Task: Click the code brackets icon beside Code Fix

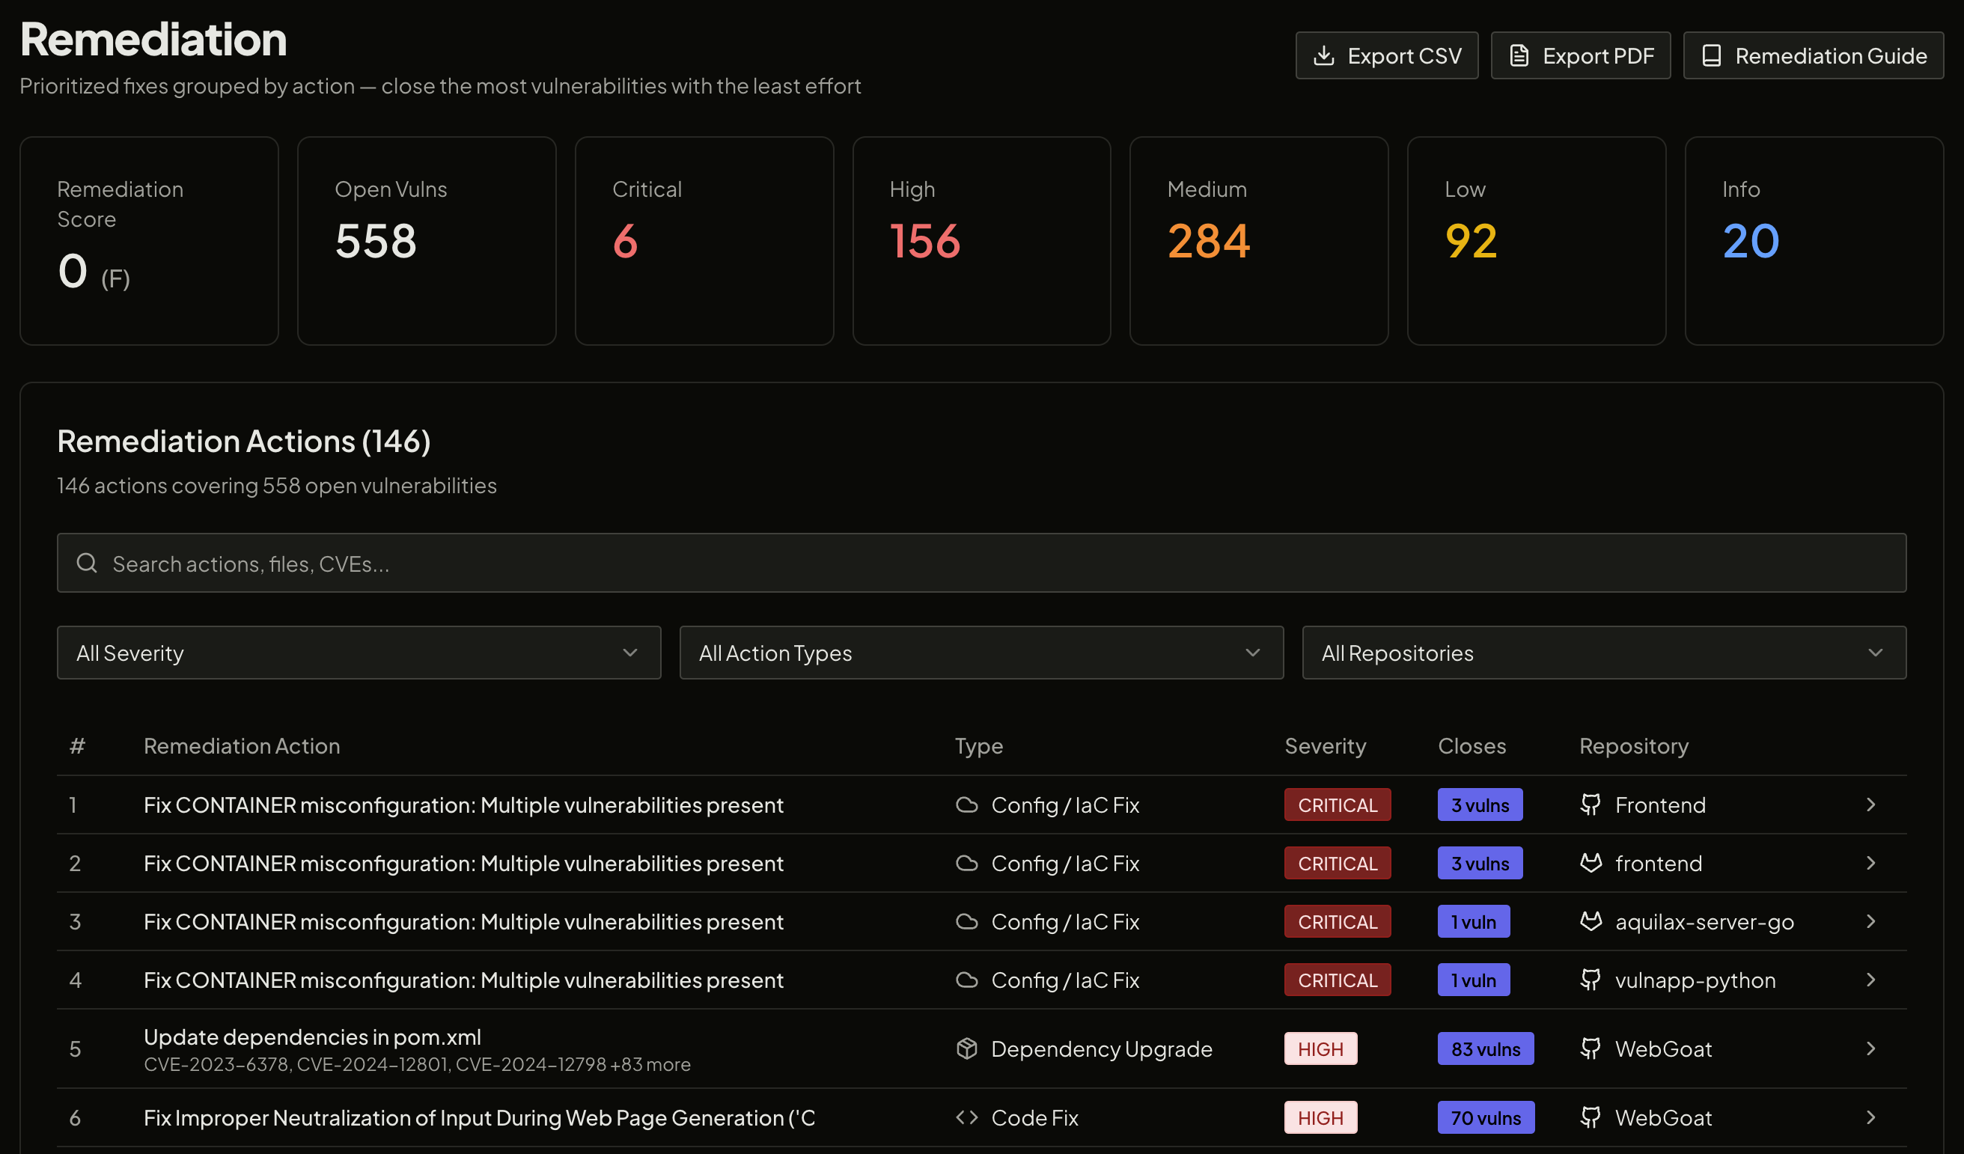Action: pos(966,1117)
